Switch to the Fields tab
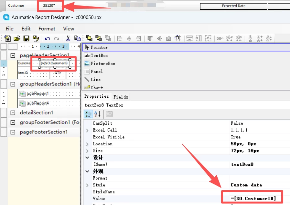The width and height of the screenshot is (290, 205). point(121,97)
